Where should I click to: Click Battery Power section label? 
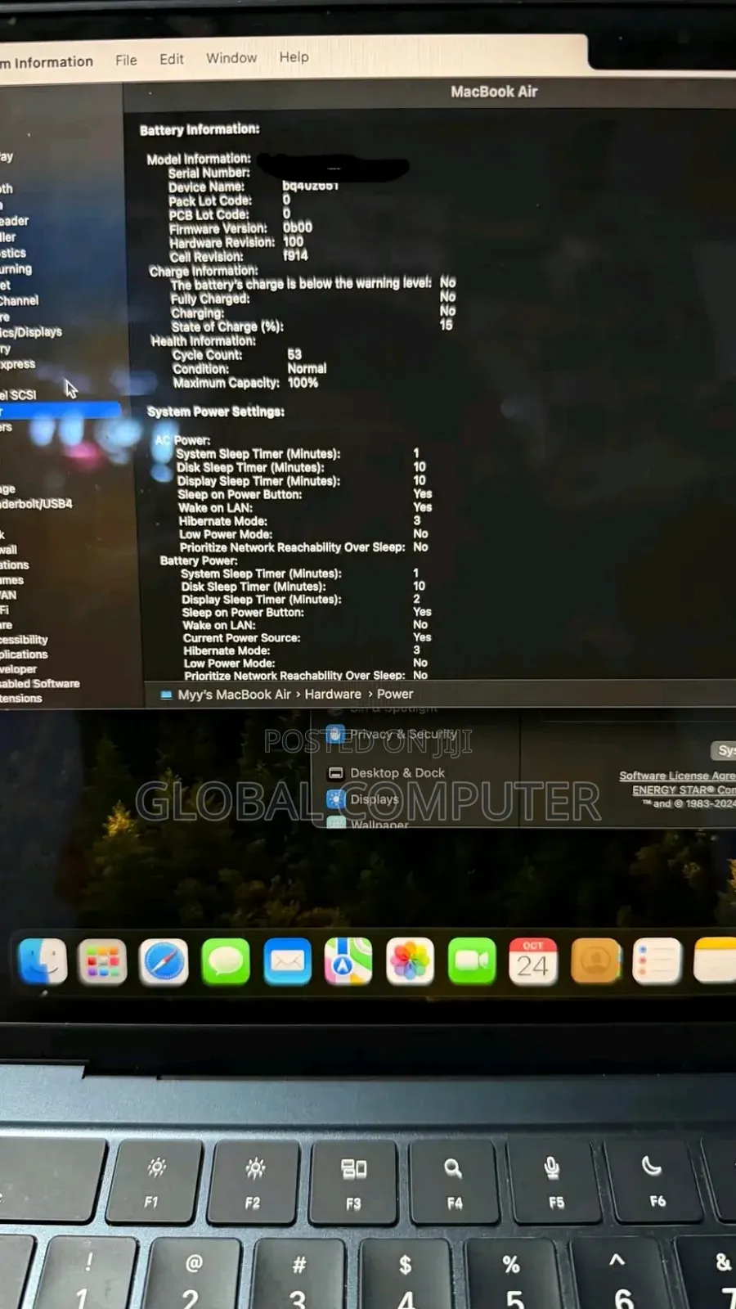(x=199, y=560)
